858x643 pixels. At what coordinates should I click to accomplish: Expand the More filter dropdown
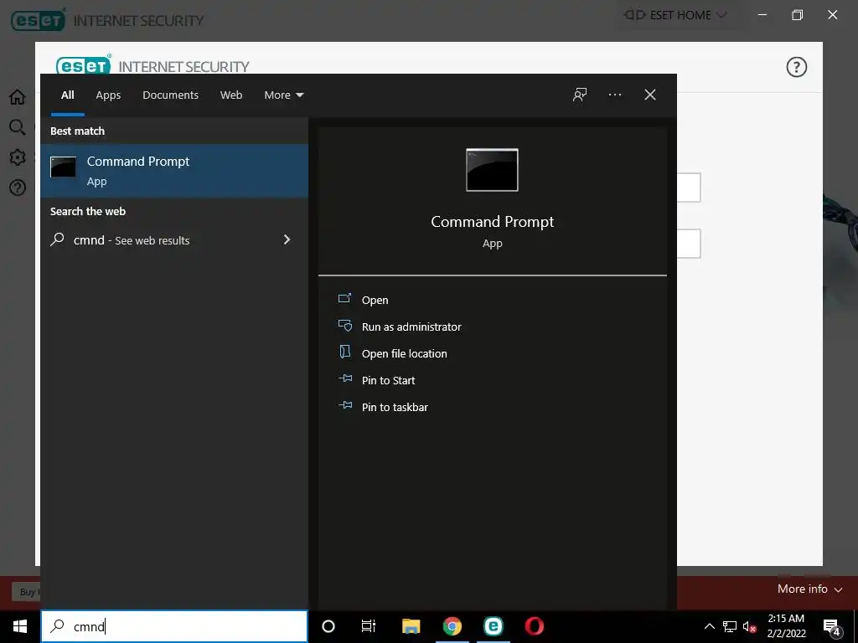[x=283, y=95]
